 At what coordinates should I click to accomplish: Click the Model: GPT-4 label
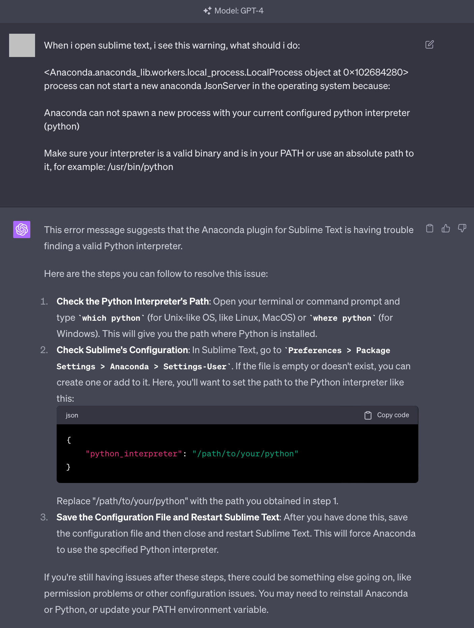tap(239, 11)
